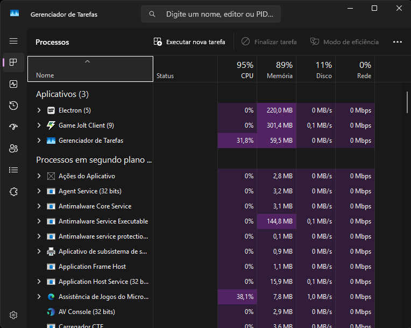
Task: Open the Services page in the sidebar
Action: (x=13, y=192)
